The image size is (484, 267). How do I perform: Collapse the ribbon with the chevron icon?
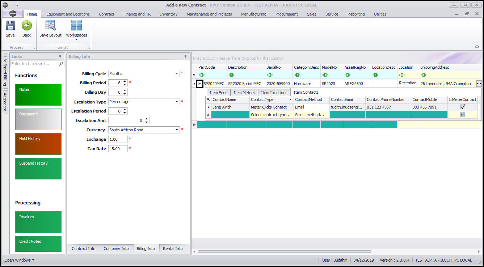point(477,47)
